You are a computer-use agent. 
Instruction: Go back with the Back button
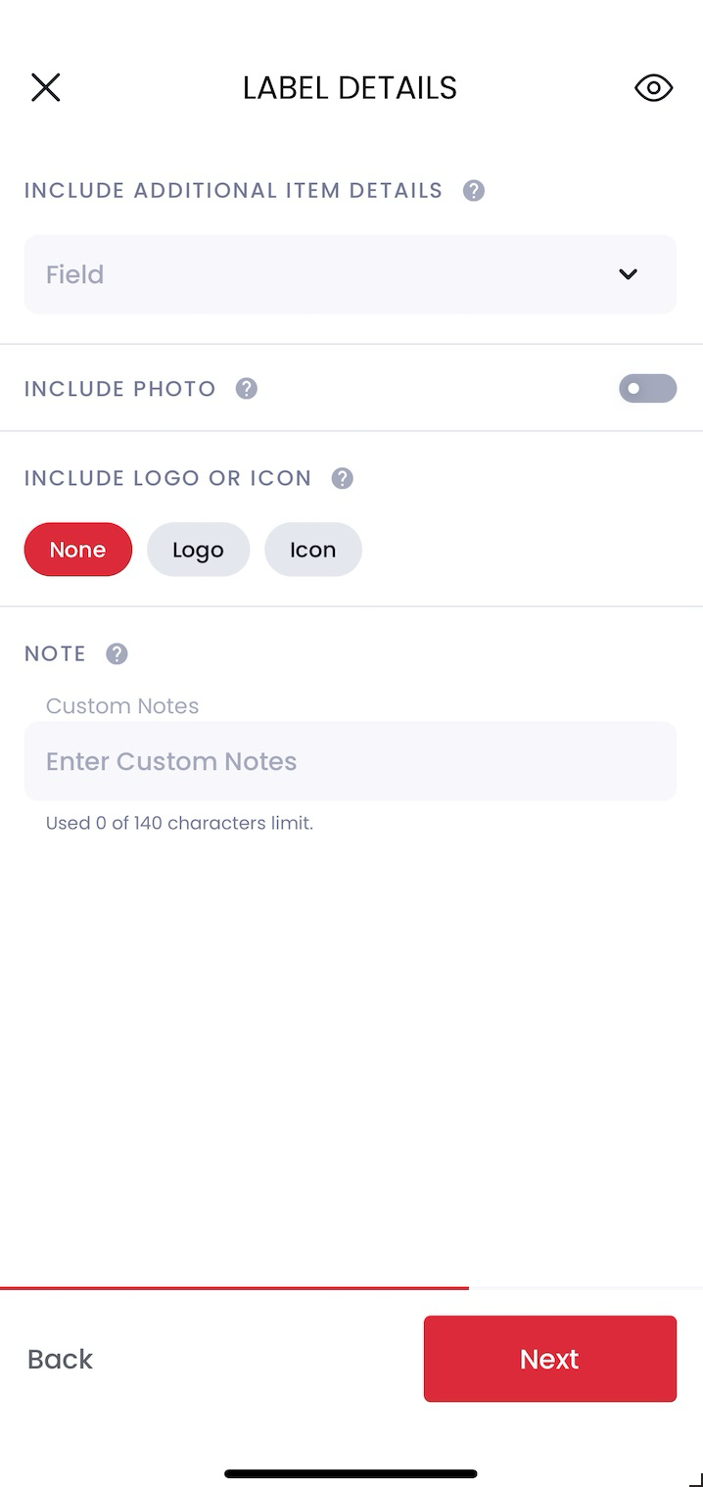(x=60, y=1359)
